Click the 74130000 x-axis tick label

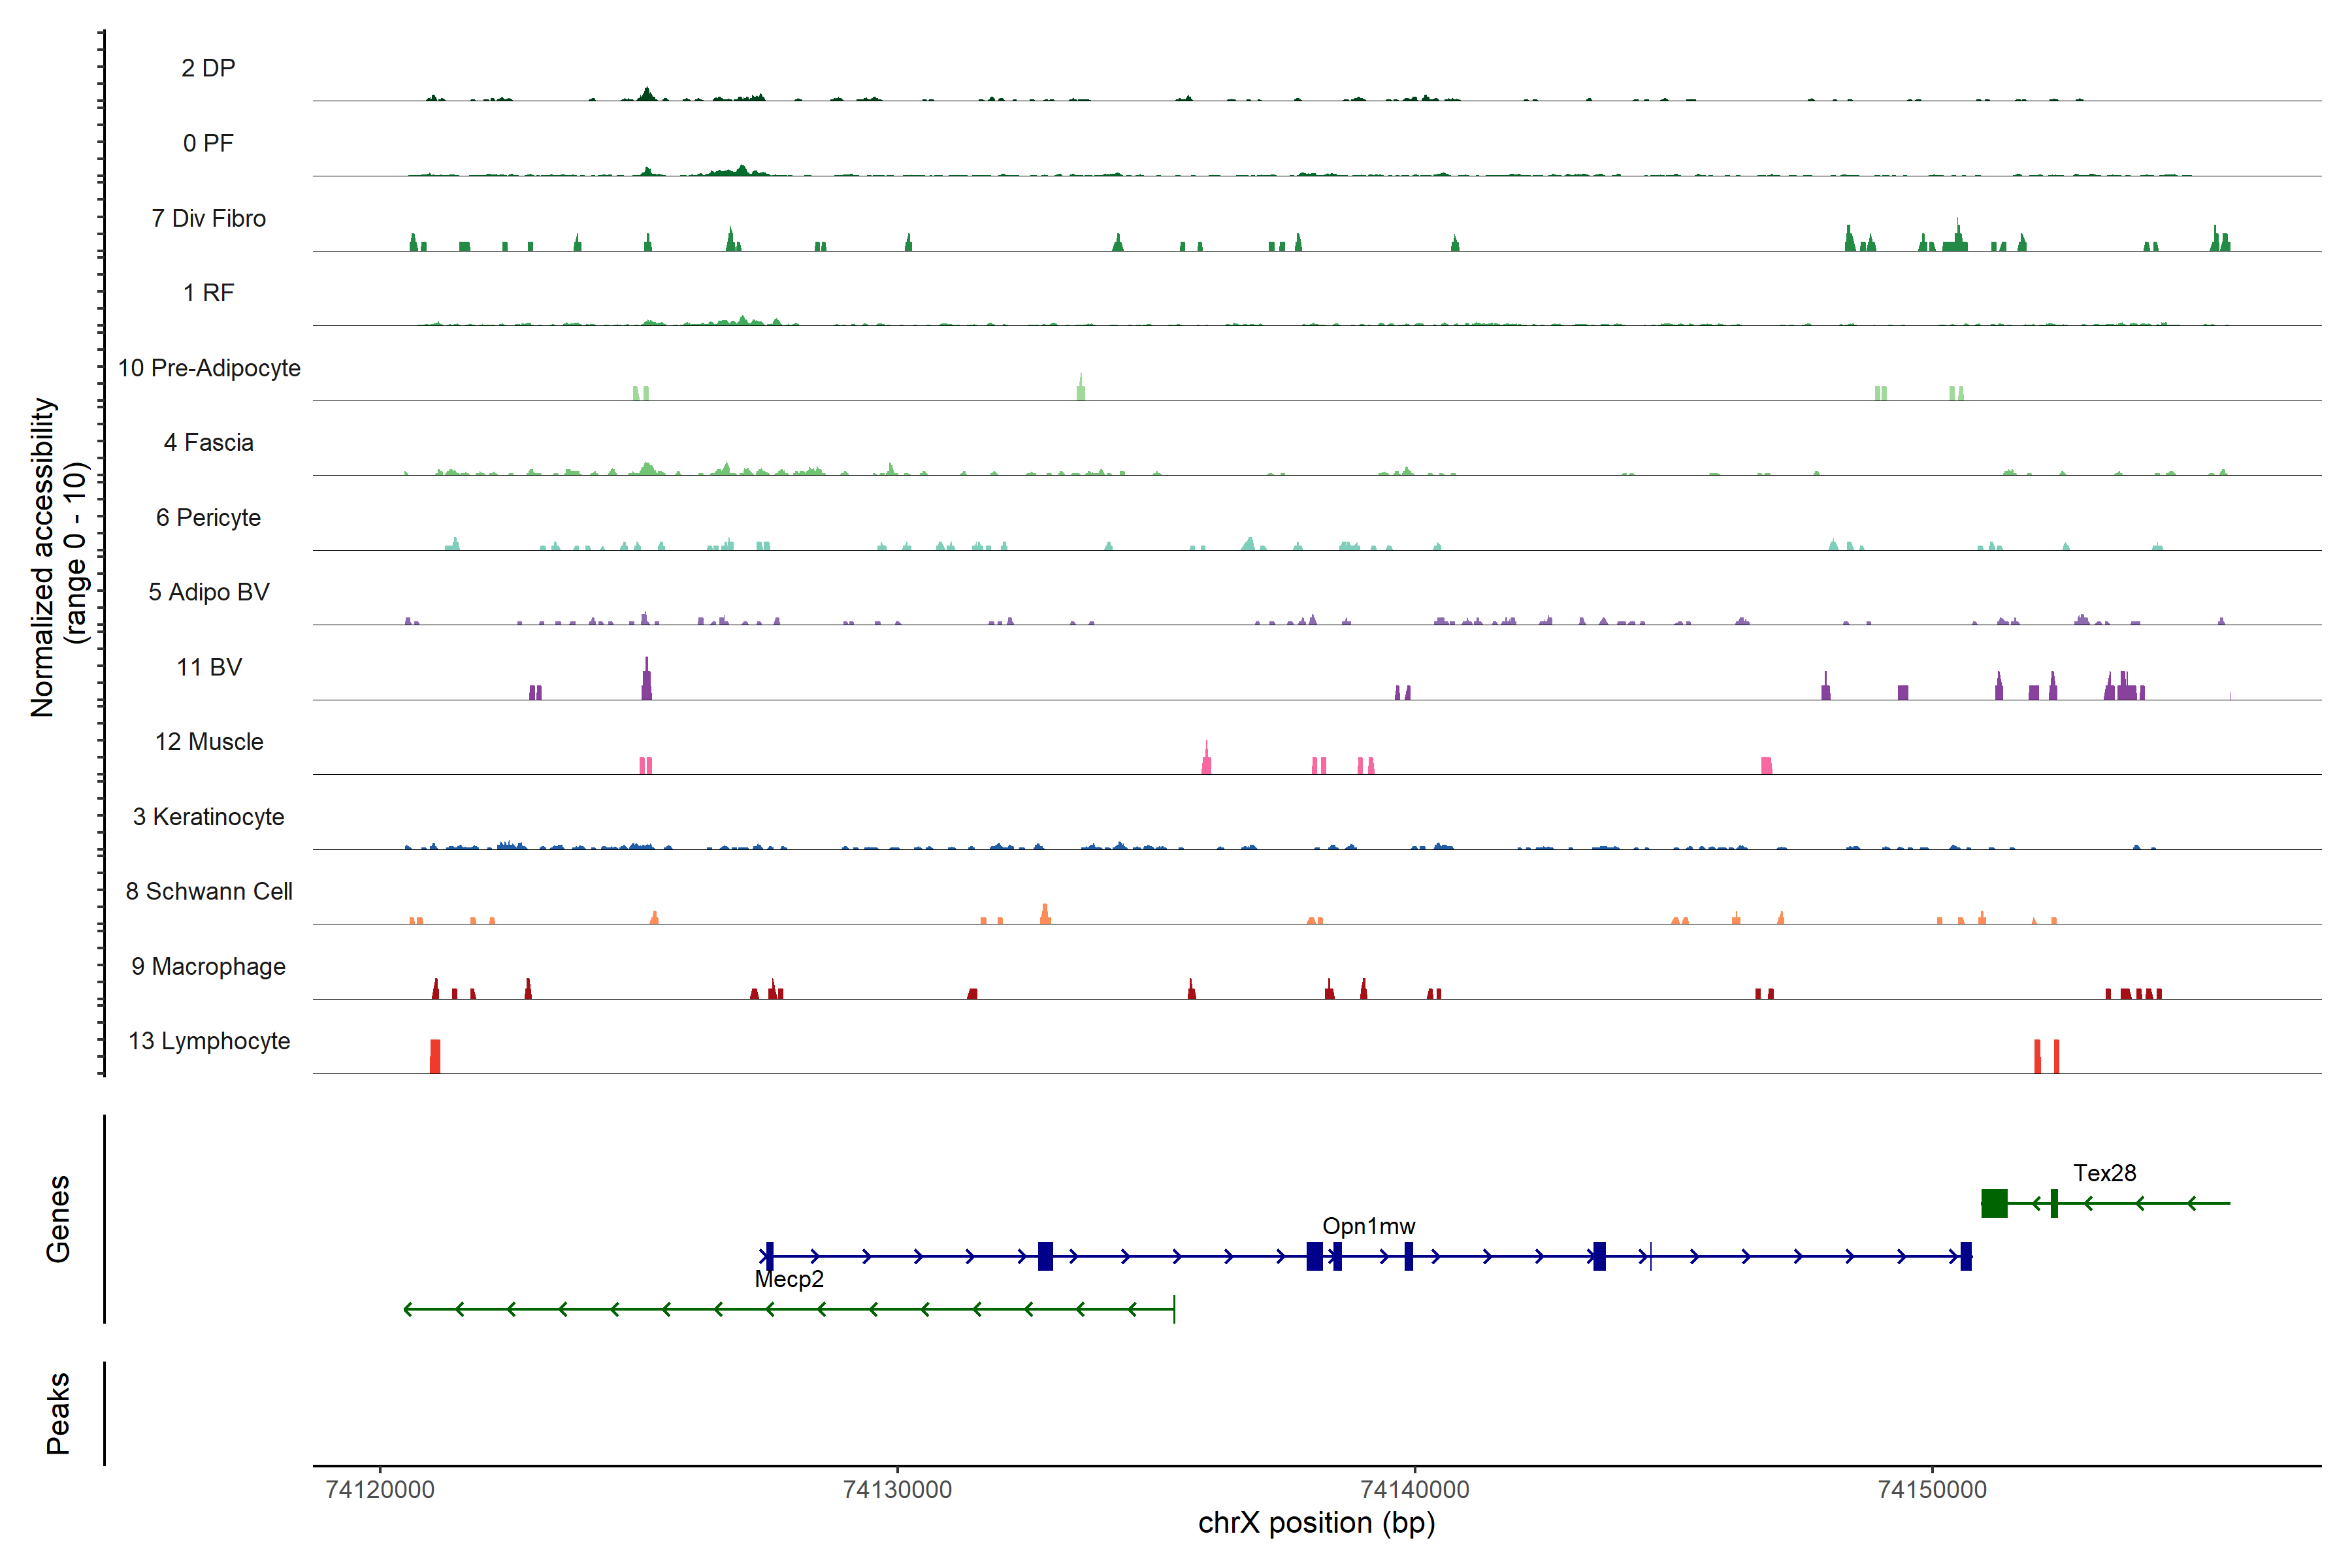(x=897, y=1489)
